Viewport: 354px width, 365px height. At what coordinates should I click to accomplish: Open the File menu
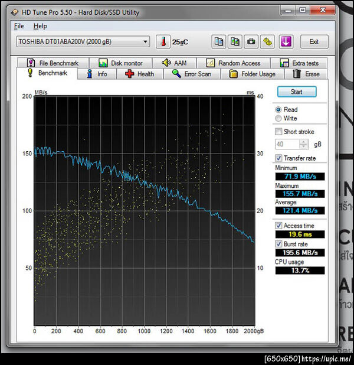[19, 26]
